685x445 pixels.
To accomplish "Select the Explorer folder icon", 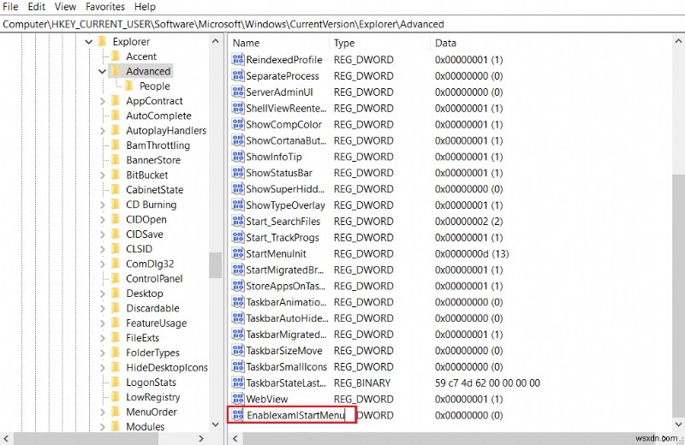I will 102,41.
